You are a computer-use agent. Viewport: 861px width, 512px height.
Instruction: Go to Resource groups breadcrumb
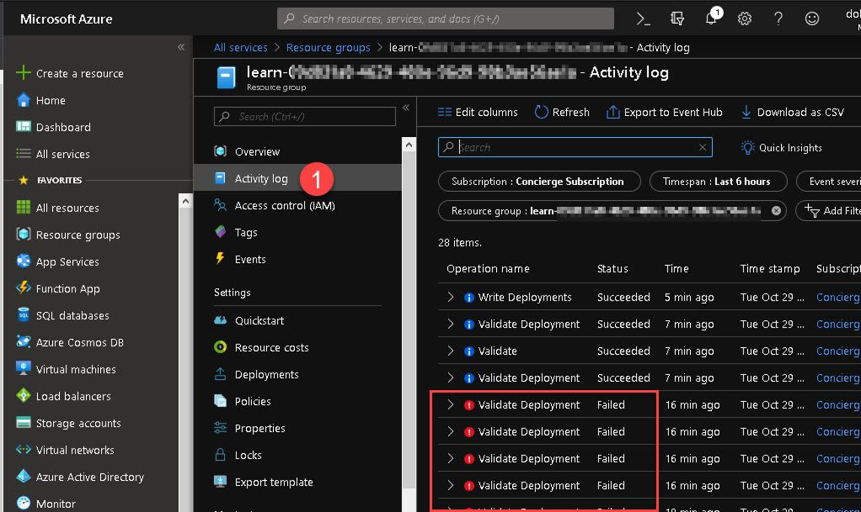(x=328, y=47)
